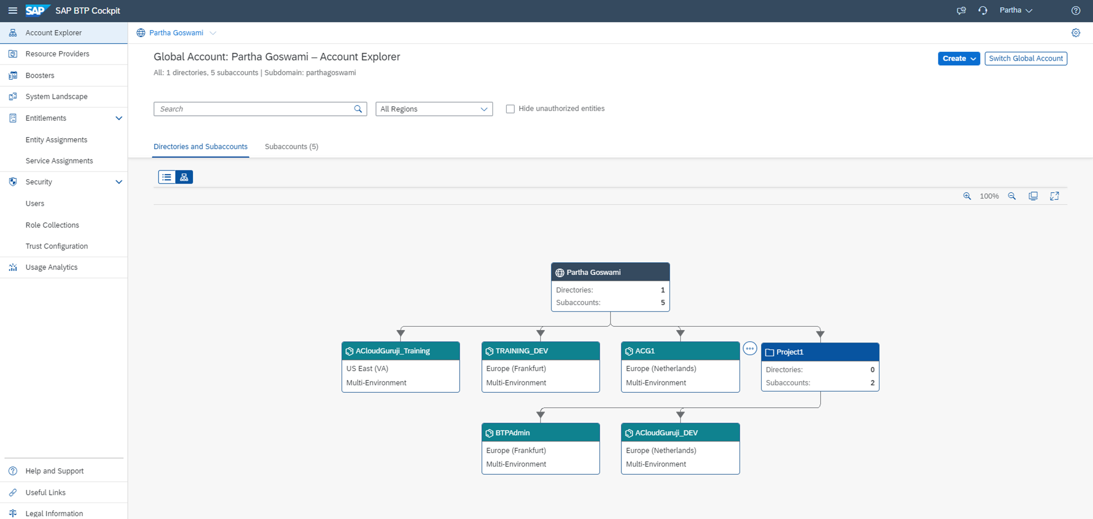
Task: Switch to Subaccounts (5) tab
Action: pos(291,146)
